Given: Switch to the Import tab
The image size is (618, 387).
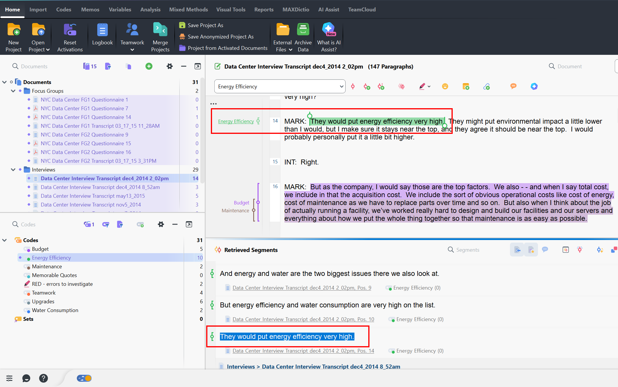Looking at the screenshot, I should pos(38,9).
